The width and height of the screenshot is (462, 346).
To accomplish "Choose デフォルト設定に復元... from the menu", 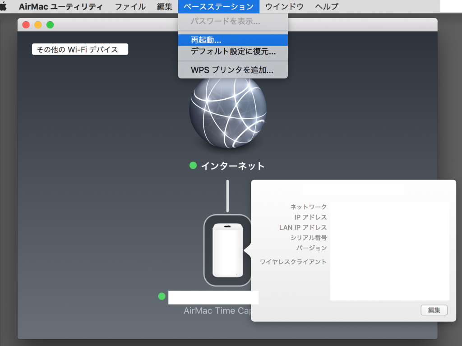I will click(x=233, y=51).
